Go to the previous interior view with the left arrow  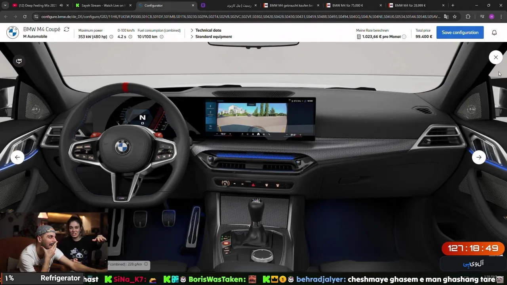click(17, 157)
